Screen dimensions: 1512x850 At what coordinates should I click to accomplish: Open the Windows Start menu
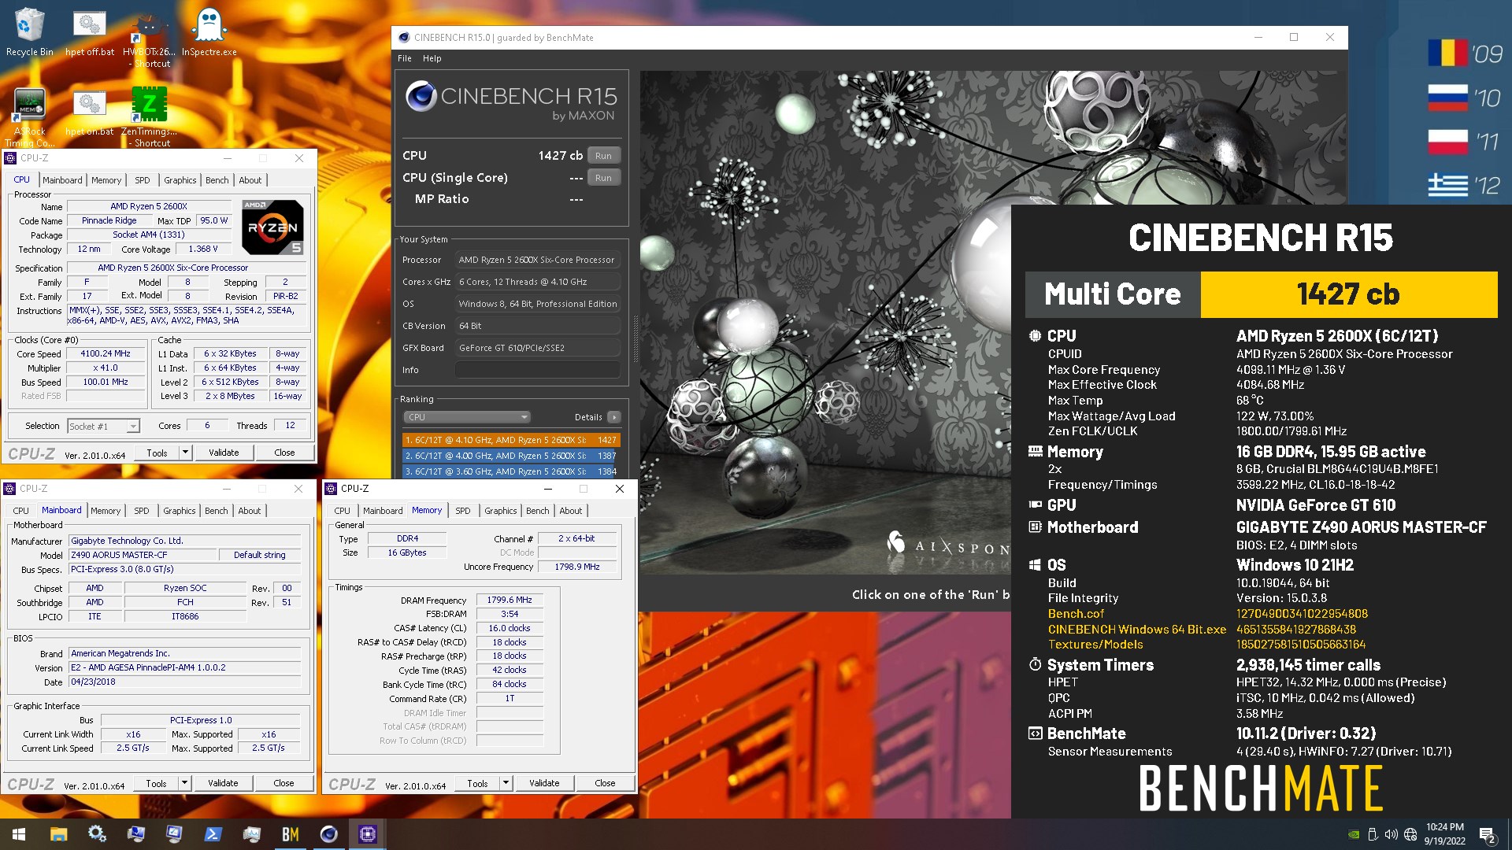pyautogui.click(x=19, y=834)
